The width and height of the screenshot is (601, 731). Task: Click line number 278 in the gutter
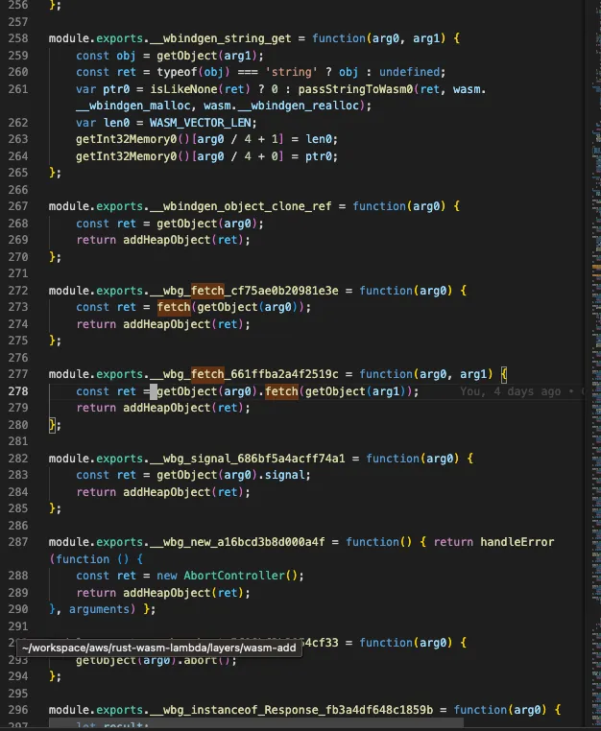[x=17, y=391]
